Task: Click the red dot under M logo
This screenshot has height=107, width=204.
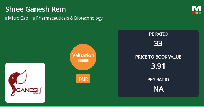Action: 193,13
